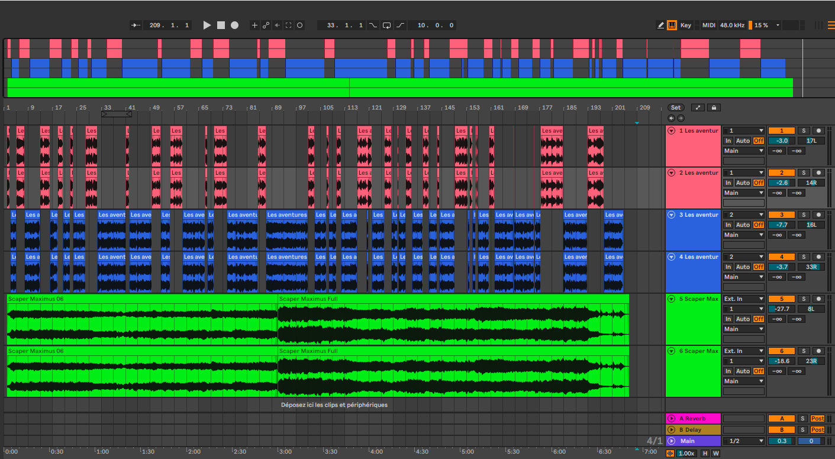Arm track 6 for recording
The height and width of the screenshot is (459, 835).
click(818, 351)
